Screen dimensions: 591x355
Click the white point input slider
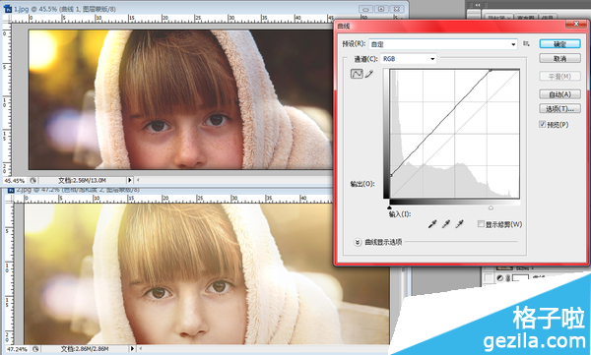(491, 207)
